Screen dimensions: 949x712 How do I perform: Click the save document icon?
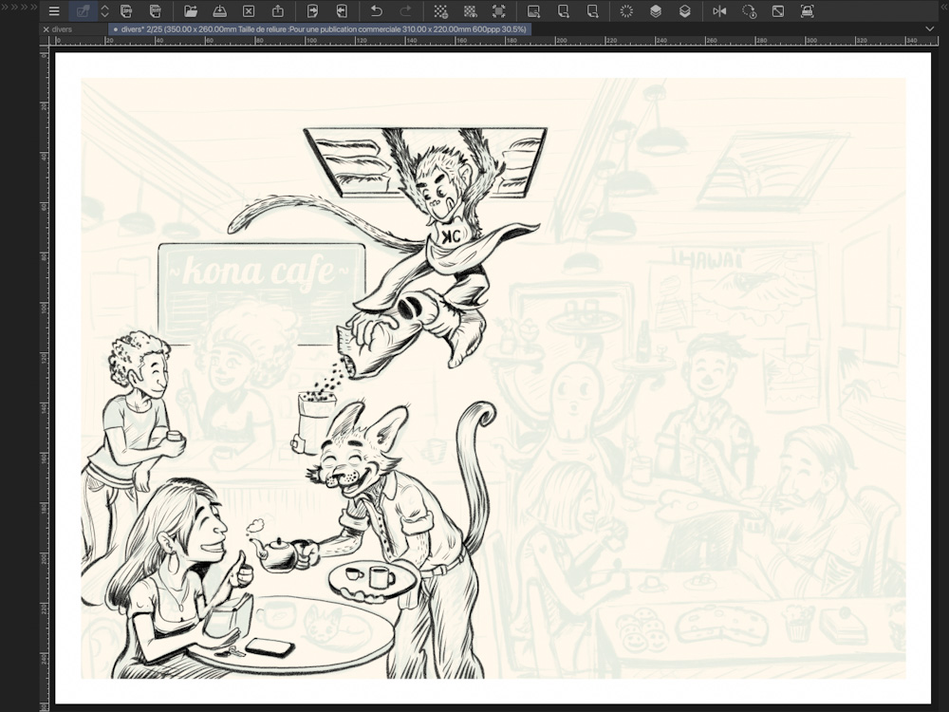tap(219, 11)
